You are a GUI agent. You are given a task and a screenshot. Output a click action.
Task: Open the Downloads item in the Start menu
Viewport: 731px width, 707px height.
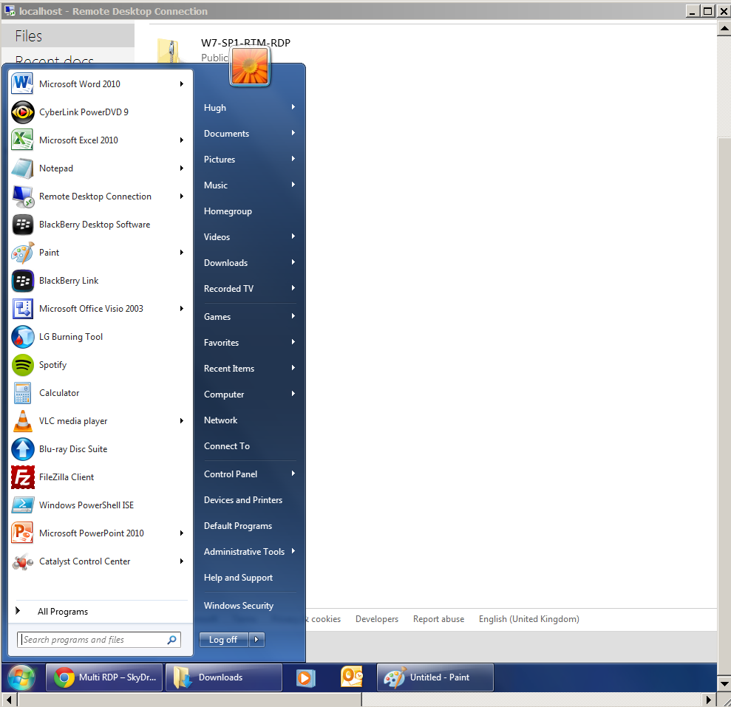pyautogui.click(x=250, y=263)
